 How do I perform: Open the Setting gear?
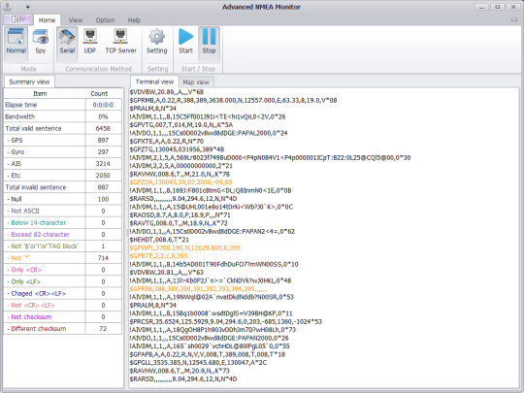[x=157, y=42]
